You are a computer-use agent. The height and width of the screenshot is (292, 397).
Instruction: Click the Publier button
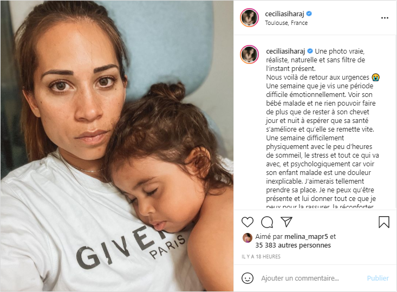tap(378, 278)
